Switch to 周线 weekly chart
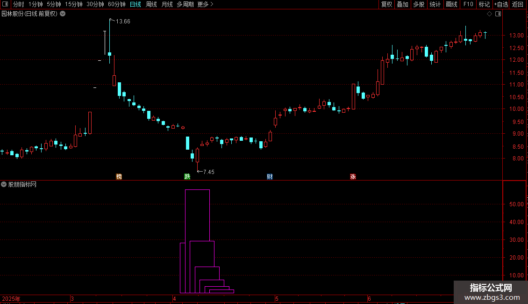 click(151, 4)
